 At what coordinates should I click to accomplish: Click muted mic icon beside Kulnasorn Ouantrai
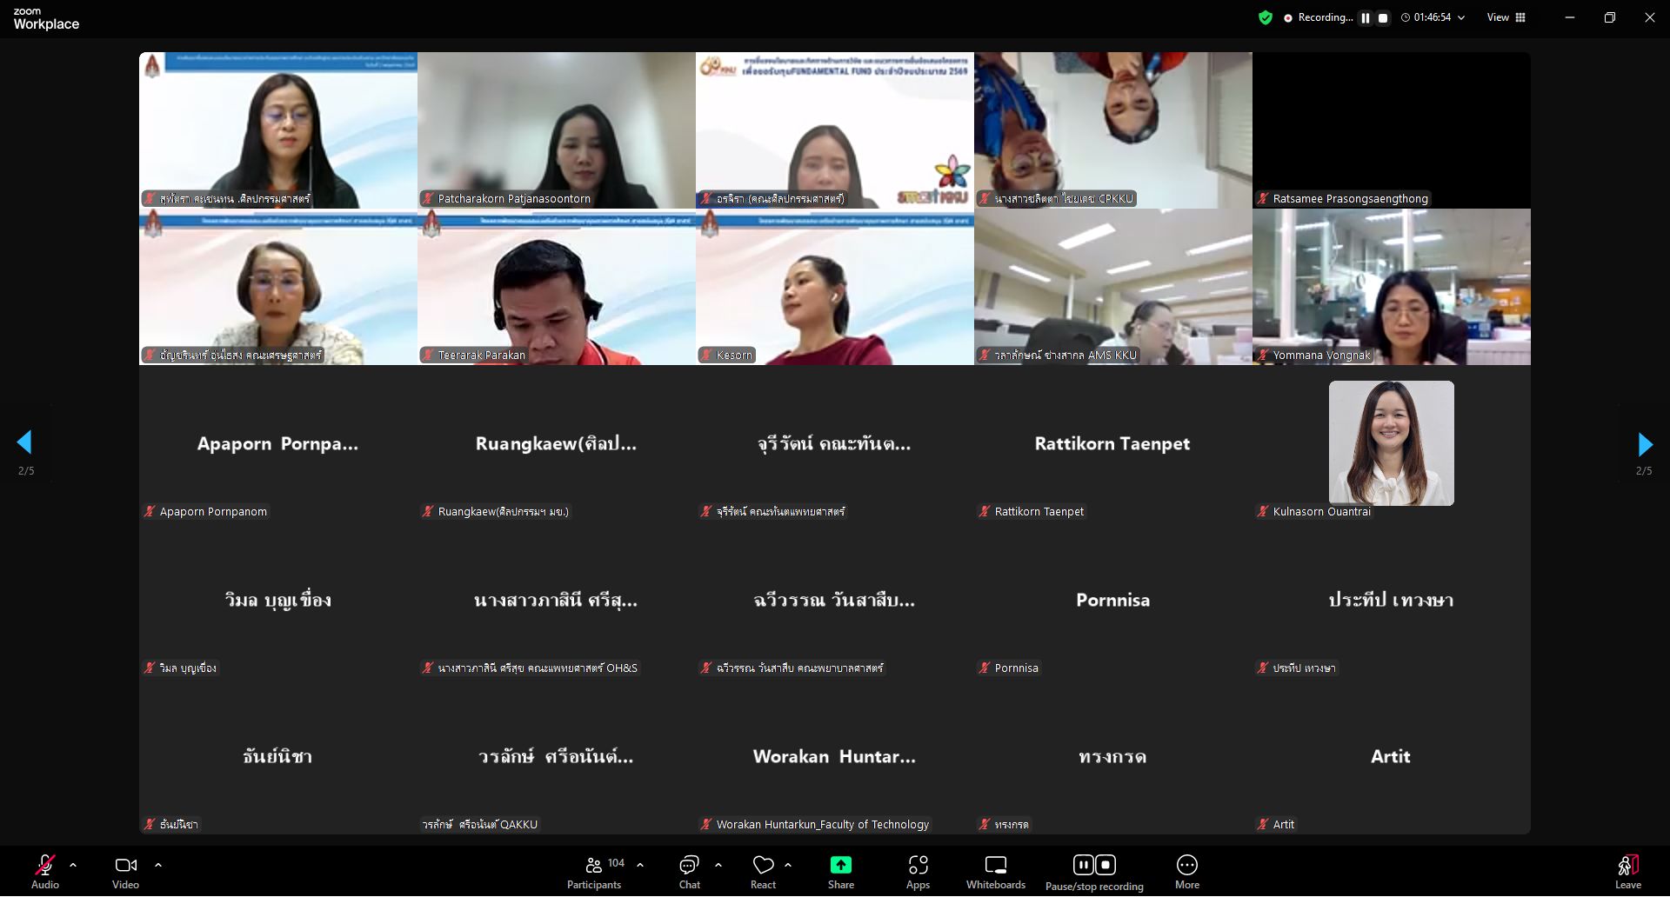click(x=1263, y=511)
